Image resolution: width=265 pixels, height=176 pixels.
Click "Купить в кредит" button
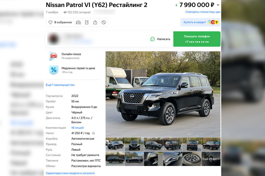pyautogui.click(x=201, y=22)
